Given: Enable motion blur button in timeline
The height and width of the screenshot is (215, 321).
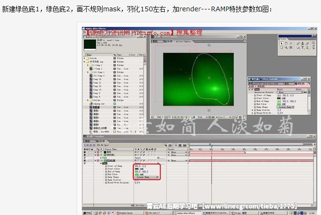Looking at the screenshot, I should 185,145.
